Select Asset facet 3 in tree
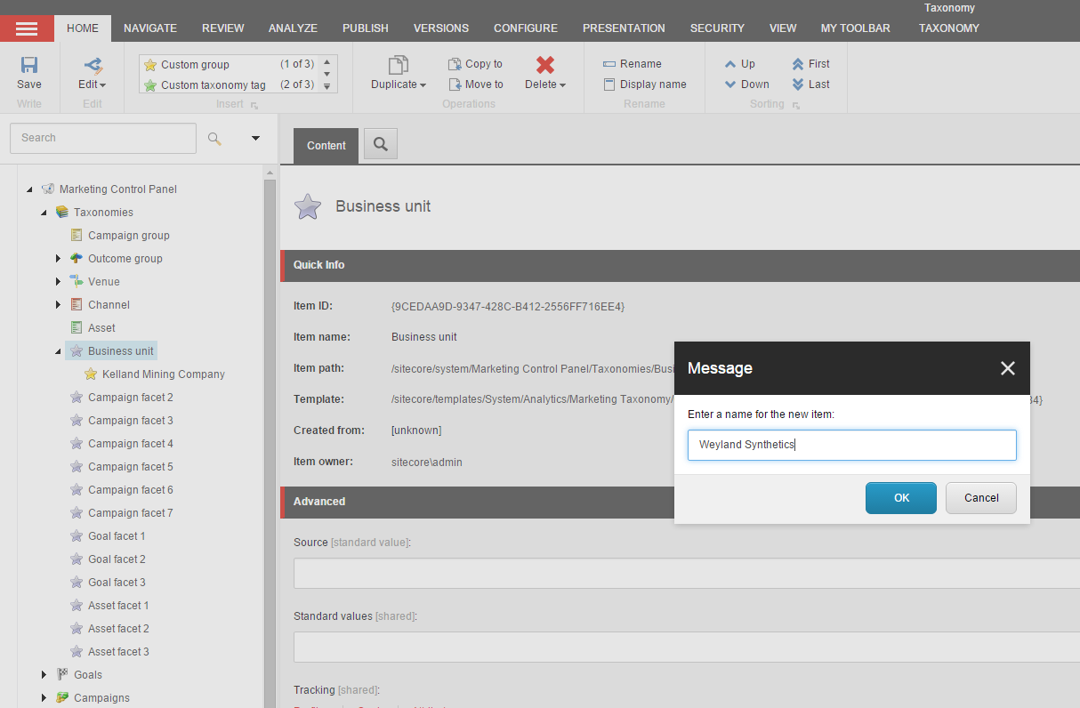 (118, 652)
